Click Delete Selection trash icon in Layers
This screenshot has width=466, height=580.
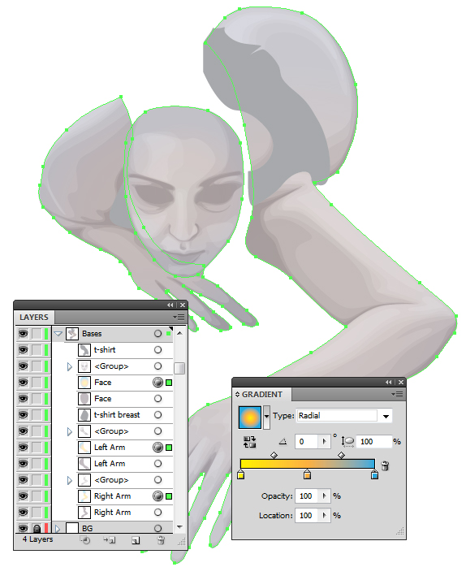[x=161, y=540]
